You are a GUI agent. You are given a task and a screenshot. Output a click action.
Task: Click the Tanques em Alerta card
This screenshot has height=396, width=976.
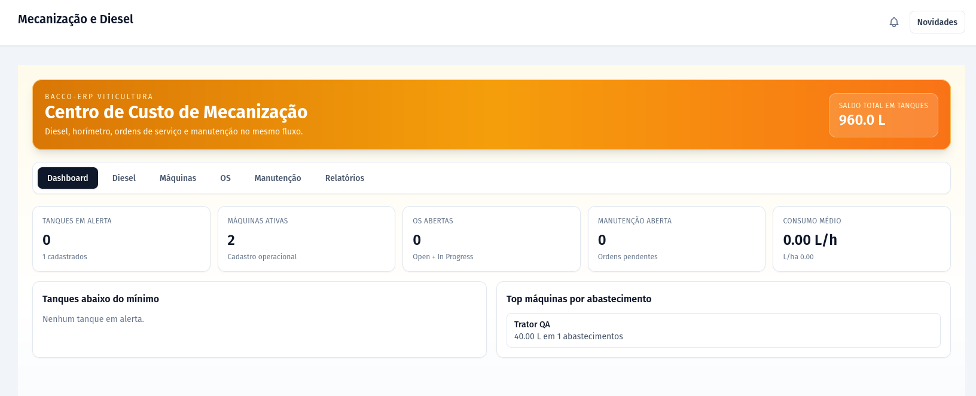121,239
